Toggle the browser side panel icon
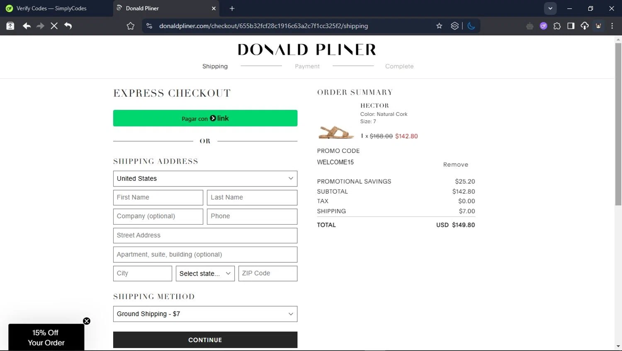The height and width of the screenshot is (351, 622). [x=571, y=26]
